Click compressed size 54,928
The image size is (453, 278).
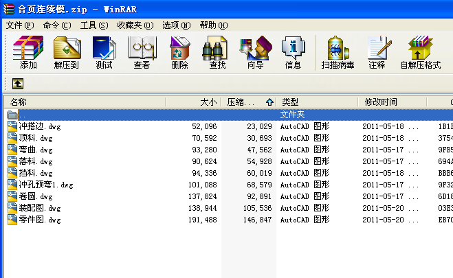pyautogui.click(x=259, y=161)
